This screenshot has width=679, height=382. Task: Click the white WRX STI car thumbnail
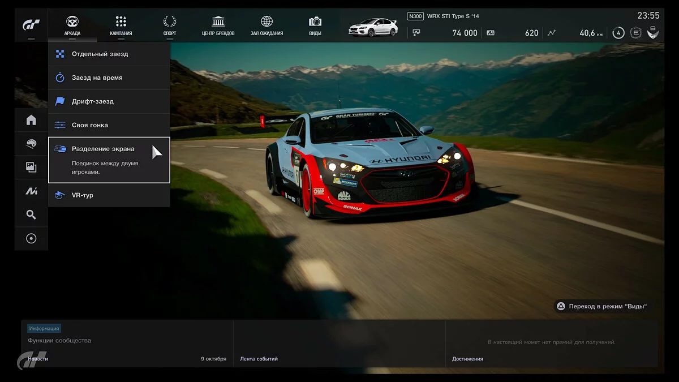373,27
